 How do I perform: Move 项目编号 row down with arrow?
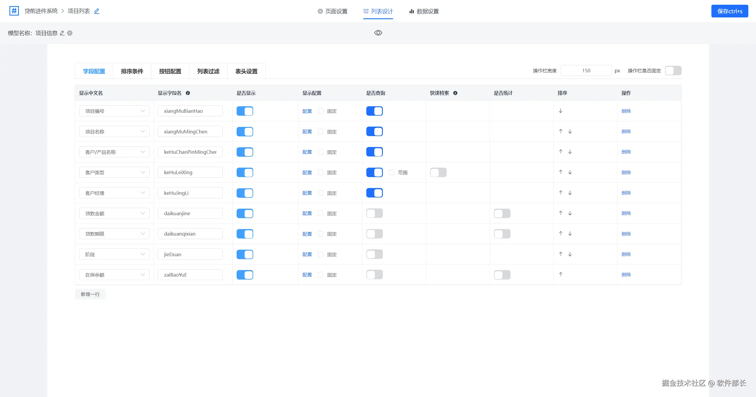[560, 111]
